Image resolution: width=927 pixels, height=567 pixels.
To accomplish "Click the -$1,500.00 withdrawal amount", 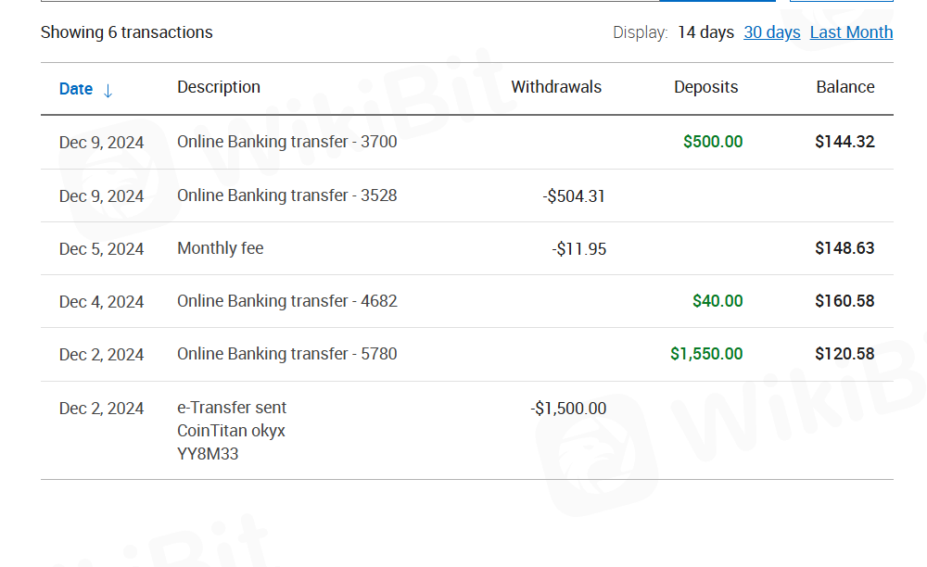I will (x=568, y=409).
